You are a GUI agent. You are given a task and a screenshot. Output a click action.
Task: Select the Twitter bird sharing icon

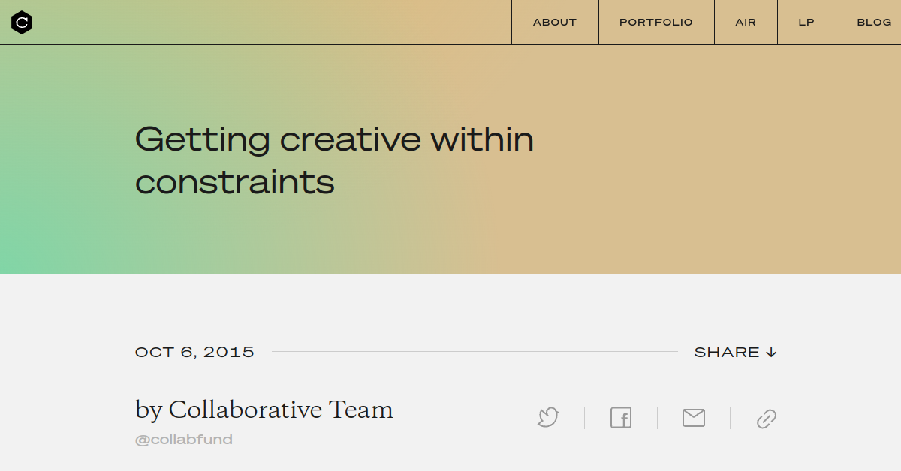point(547,418)
